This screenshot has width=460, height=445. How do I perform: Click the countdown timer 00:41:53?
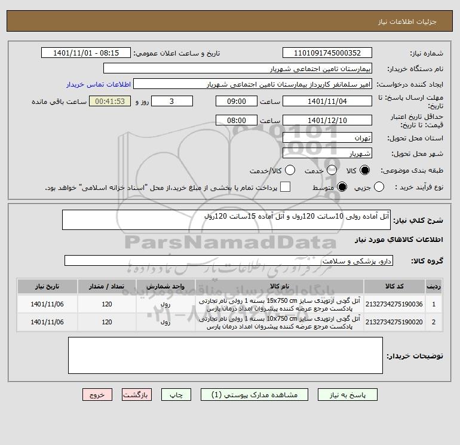(x=110, y=101)
